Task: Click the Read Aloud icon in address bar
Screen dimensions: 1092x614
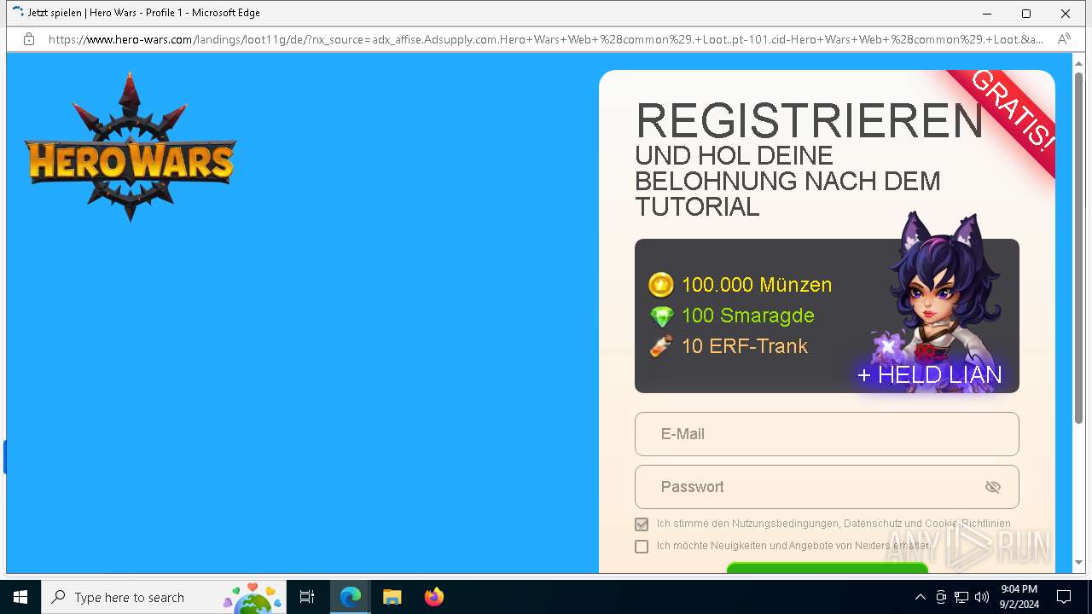Action: (x=1064, y=39)
